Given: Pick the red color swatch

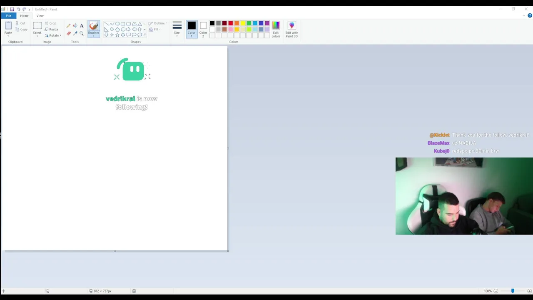Looking at the screenshot, I should point(231,23).
